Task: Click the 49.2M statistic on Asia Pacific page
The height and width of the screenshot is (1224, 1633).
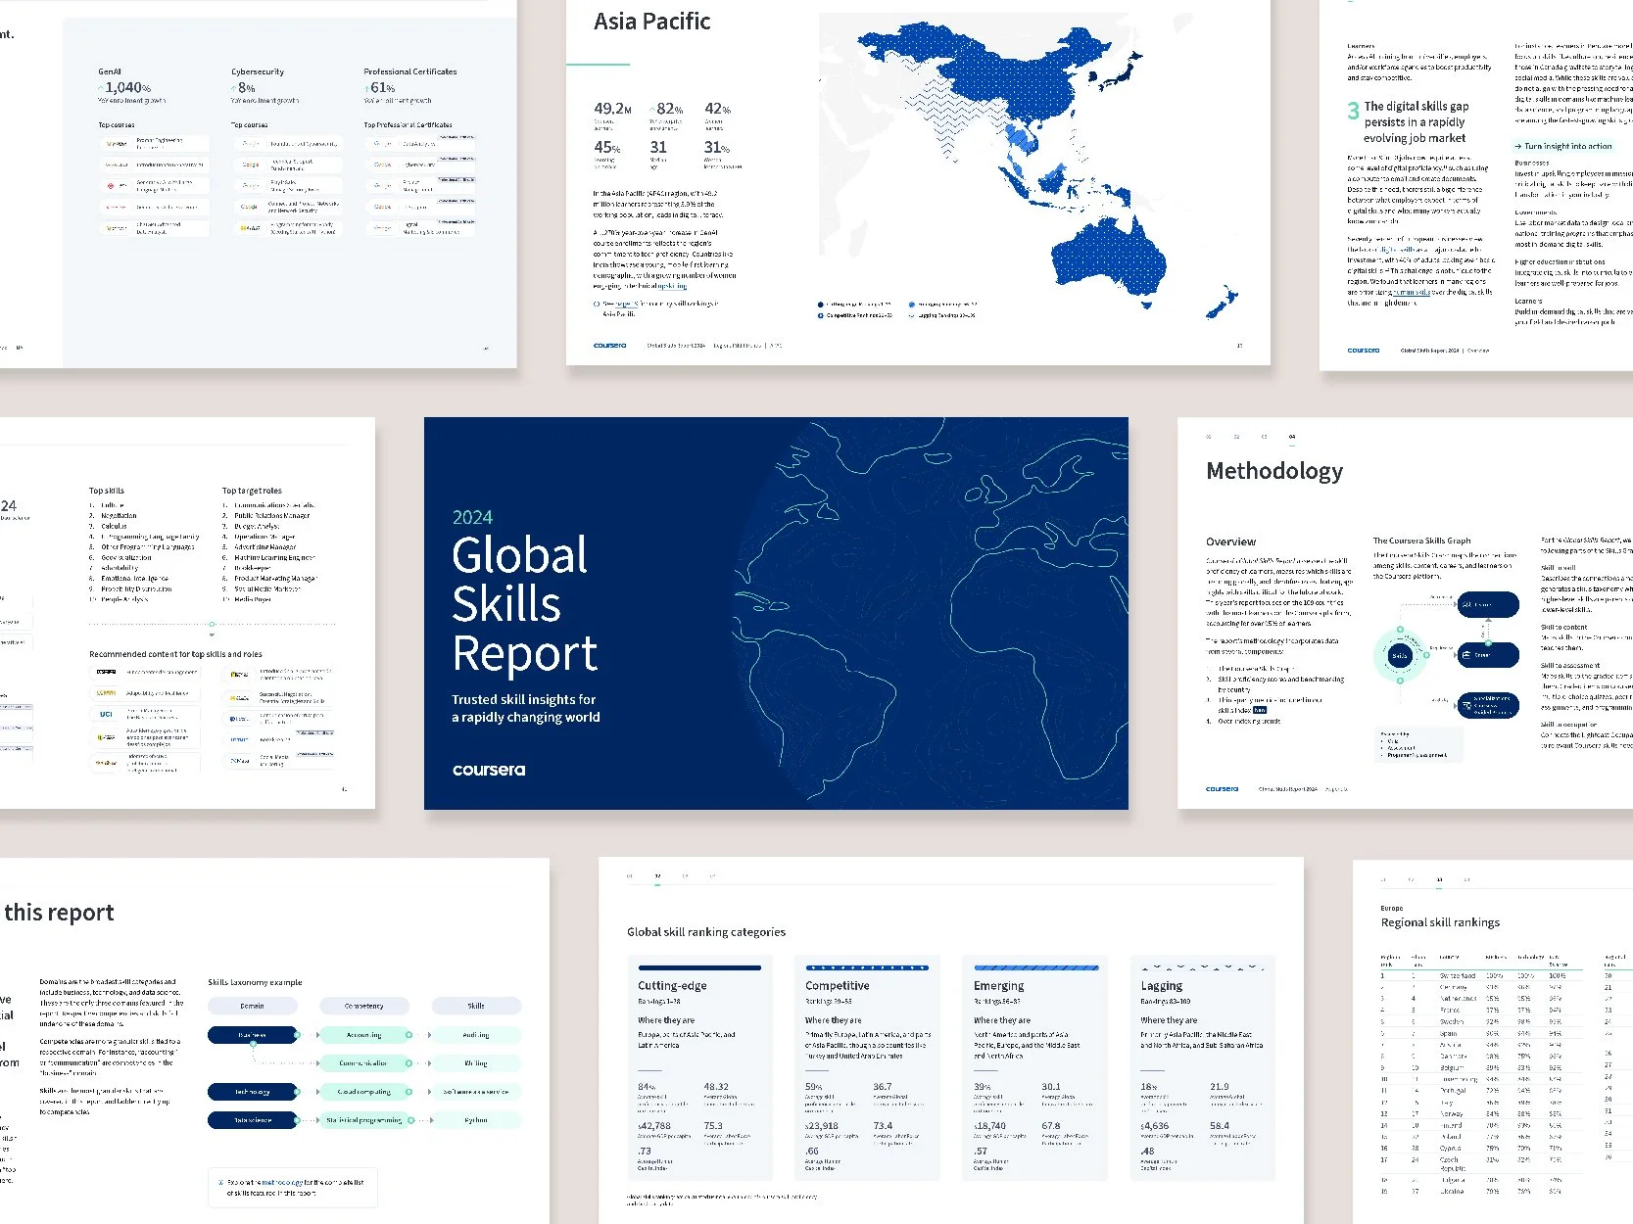Action: pyautogui.click(x=612, y=109)
